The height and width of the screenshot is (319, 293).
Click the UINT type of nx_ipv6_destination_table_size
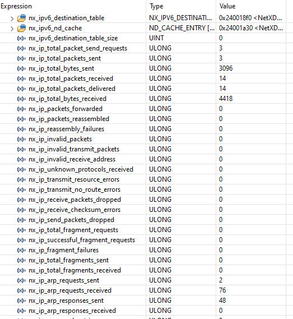[156, 38]
